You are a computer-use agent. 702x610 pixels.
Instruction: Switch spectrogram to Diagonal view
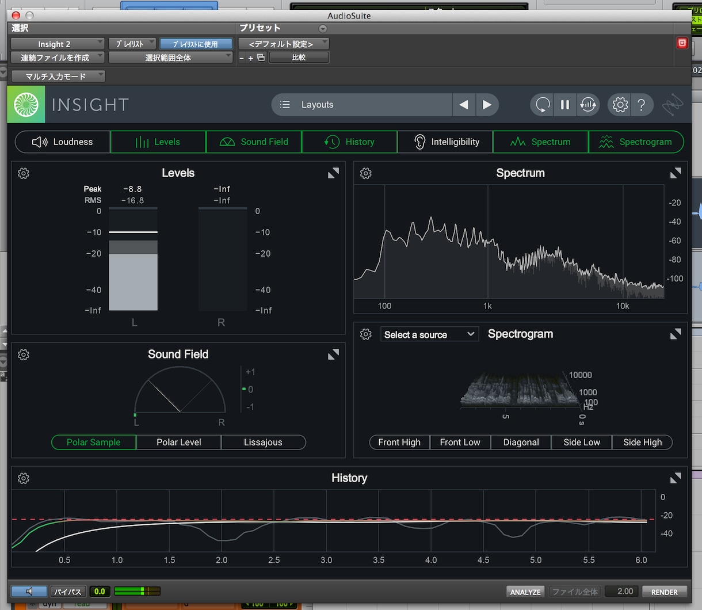pyautogui.click(x=521, y=442)
